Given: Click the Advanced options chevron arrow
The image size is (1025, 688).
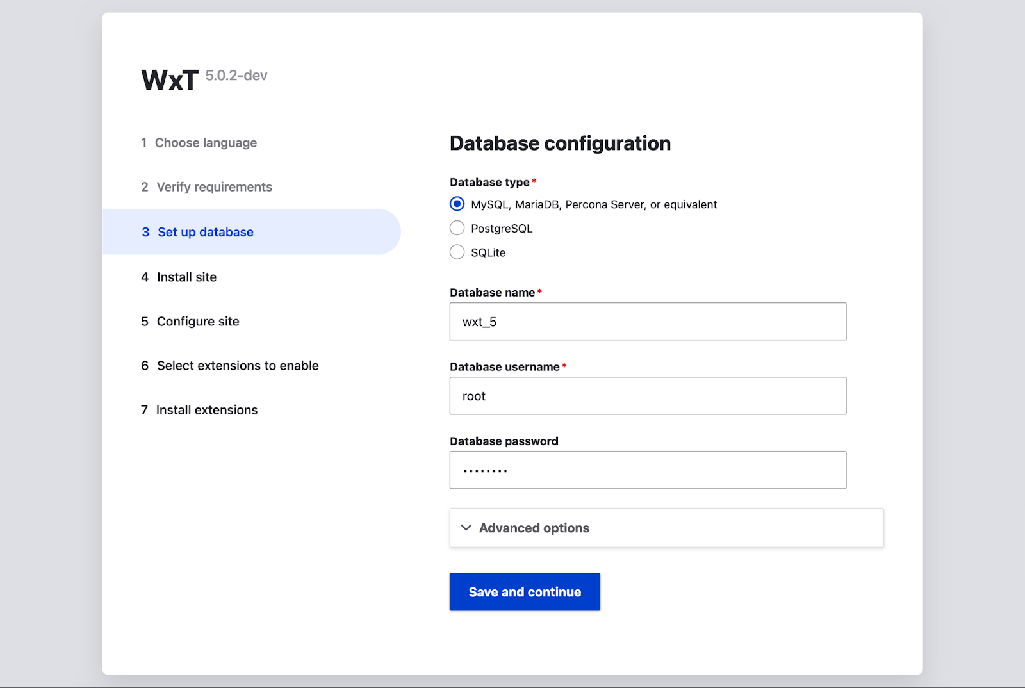Looking at the screenshot, I should tap(466, 528).
